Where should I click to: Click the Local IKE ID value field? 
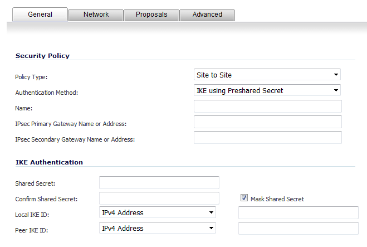(299, 212)
